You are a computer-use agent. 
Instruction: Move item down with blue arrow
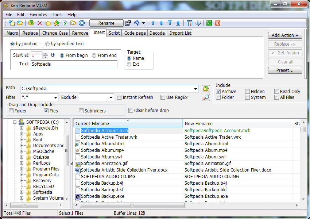click(x=161, y=23)
